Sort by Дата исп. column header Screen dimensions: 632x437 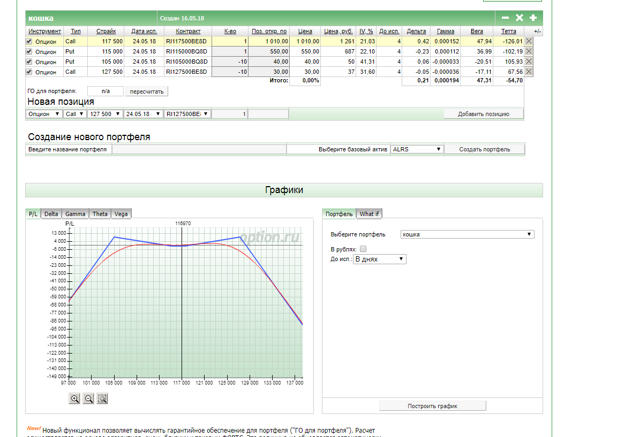pos(144,31)
